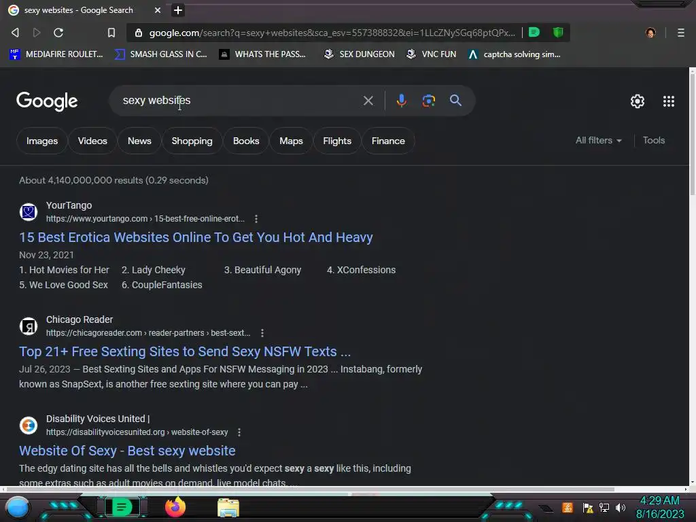Click the '2. Lady Cheeky' list entry

153,270
